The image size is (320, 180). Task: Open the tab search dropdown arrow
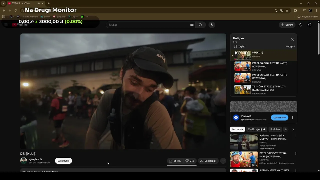(3, 3)
